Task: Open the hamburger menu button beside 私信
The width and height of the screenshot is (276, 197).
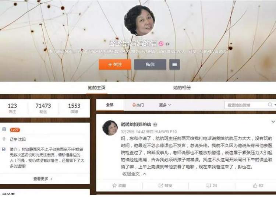Action: 174,64
